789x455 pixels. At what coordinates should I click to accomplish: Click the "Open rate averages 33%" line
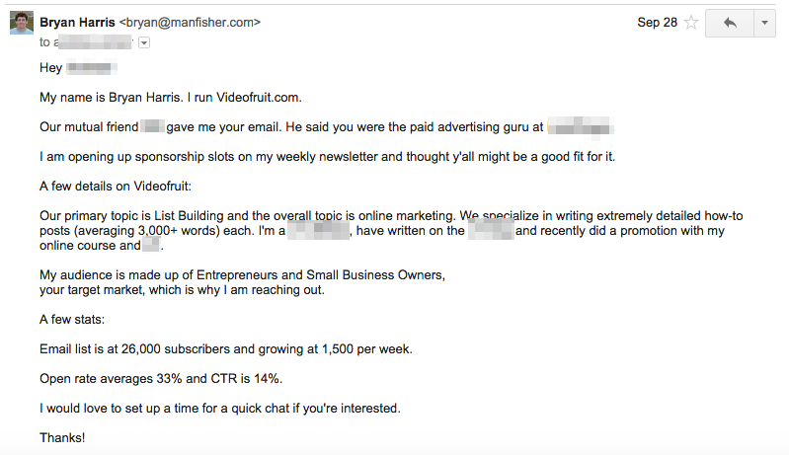[161, 379]
